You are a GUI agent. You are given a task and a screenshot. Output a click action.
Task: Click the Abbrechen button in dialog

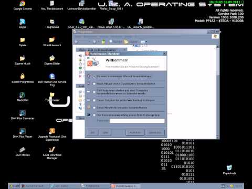[155, 133]
